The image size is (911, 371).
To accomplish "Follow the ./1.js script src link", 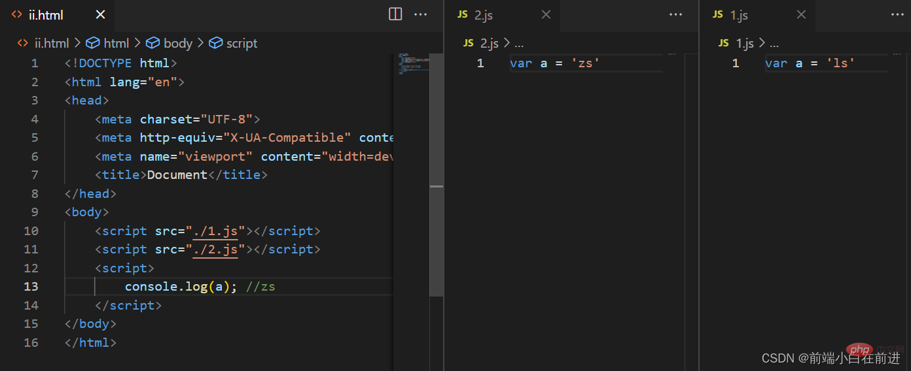I will tap(215, 231).
